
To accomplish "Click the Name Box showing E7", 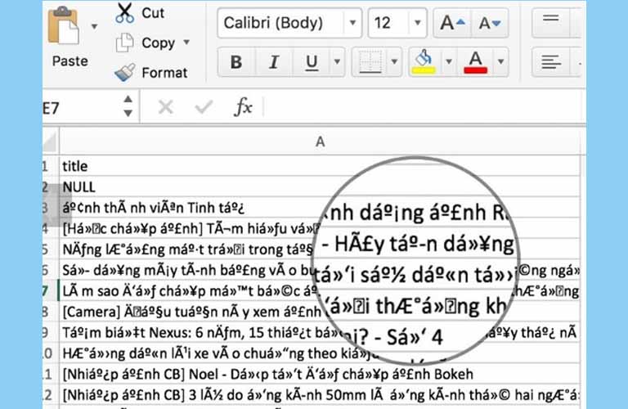I will coord(78,107).
